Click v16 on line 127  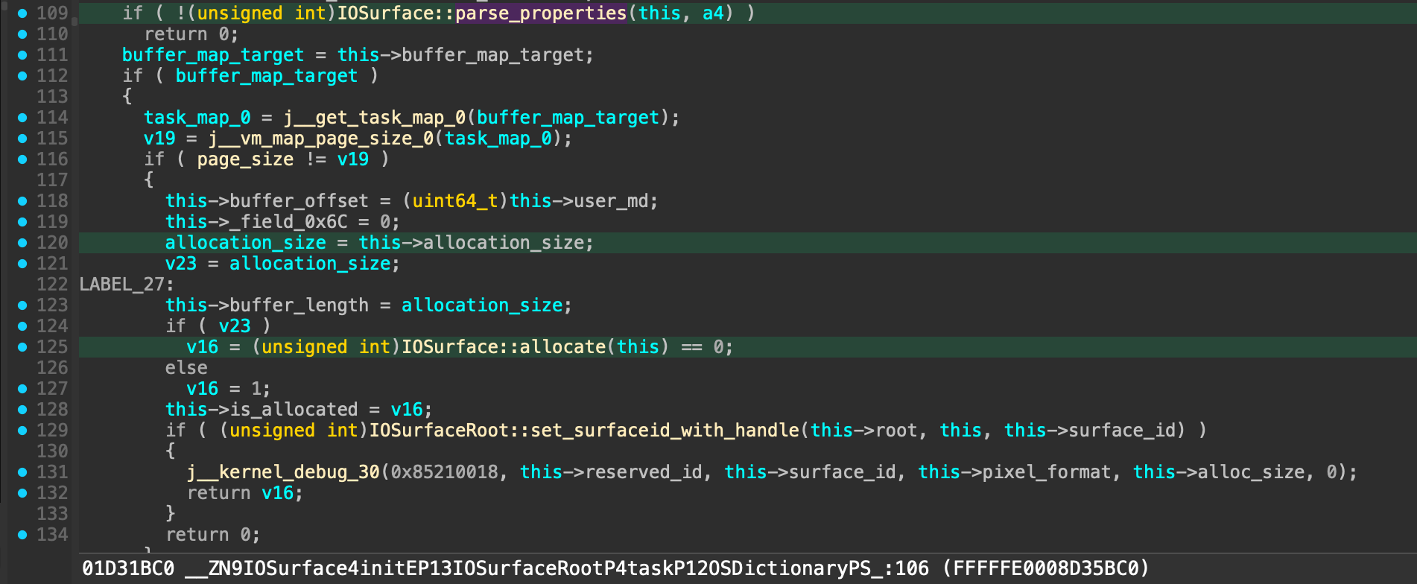point(203,389)
